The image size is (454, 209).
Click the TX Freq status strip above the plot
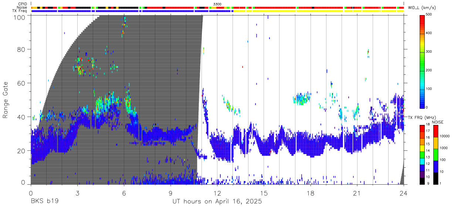coord(217,11)
